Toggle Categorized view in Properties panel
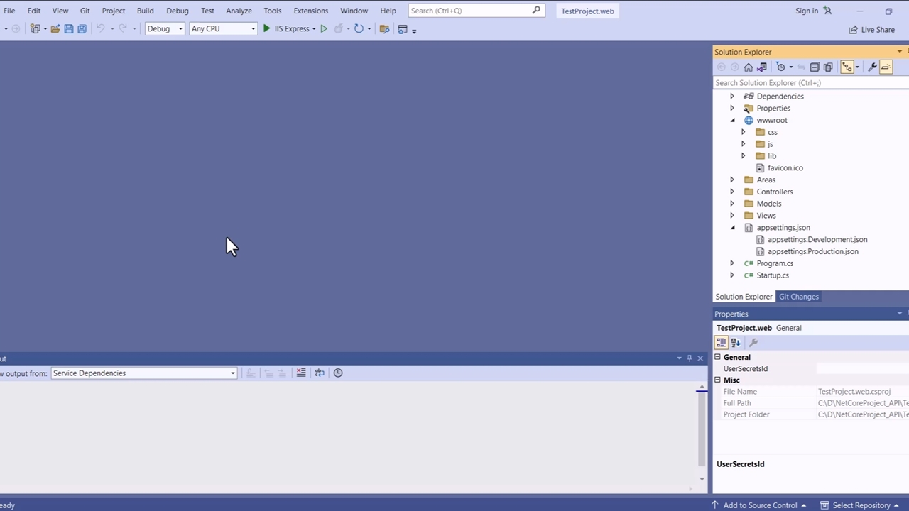Screen dimensions: 909x511 [x=722, y=343]
